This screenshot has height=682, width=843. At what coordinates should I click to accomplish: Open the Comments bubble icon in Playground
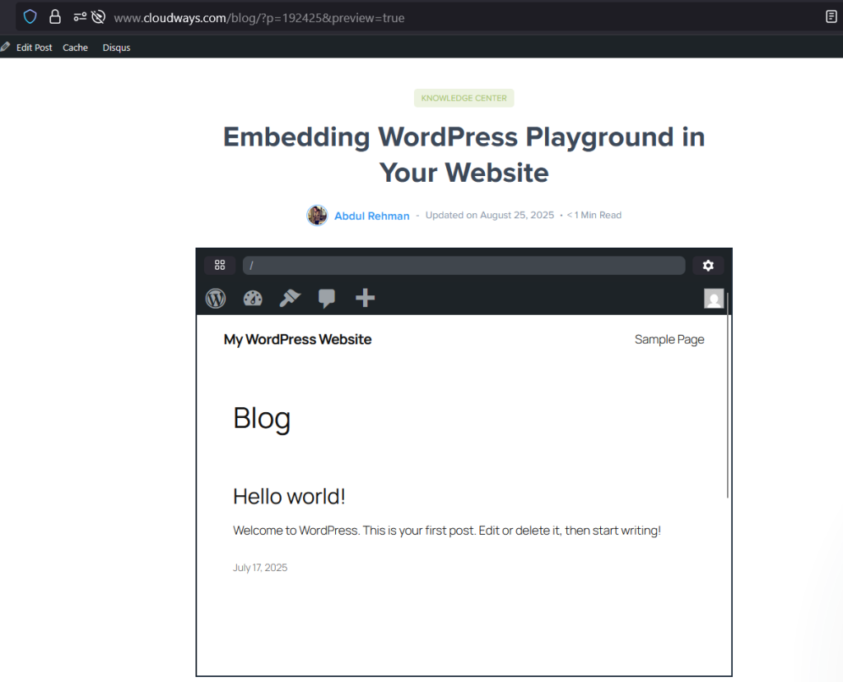(x=327, y=299)
